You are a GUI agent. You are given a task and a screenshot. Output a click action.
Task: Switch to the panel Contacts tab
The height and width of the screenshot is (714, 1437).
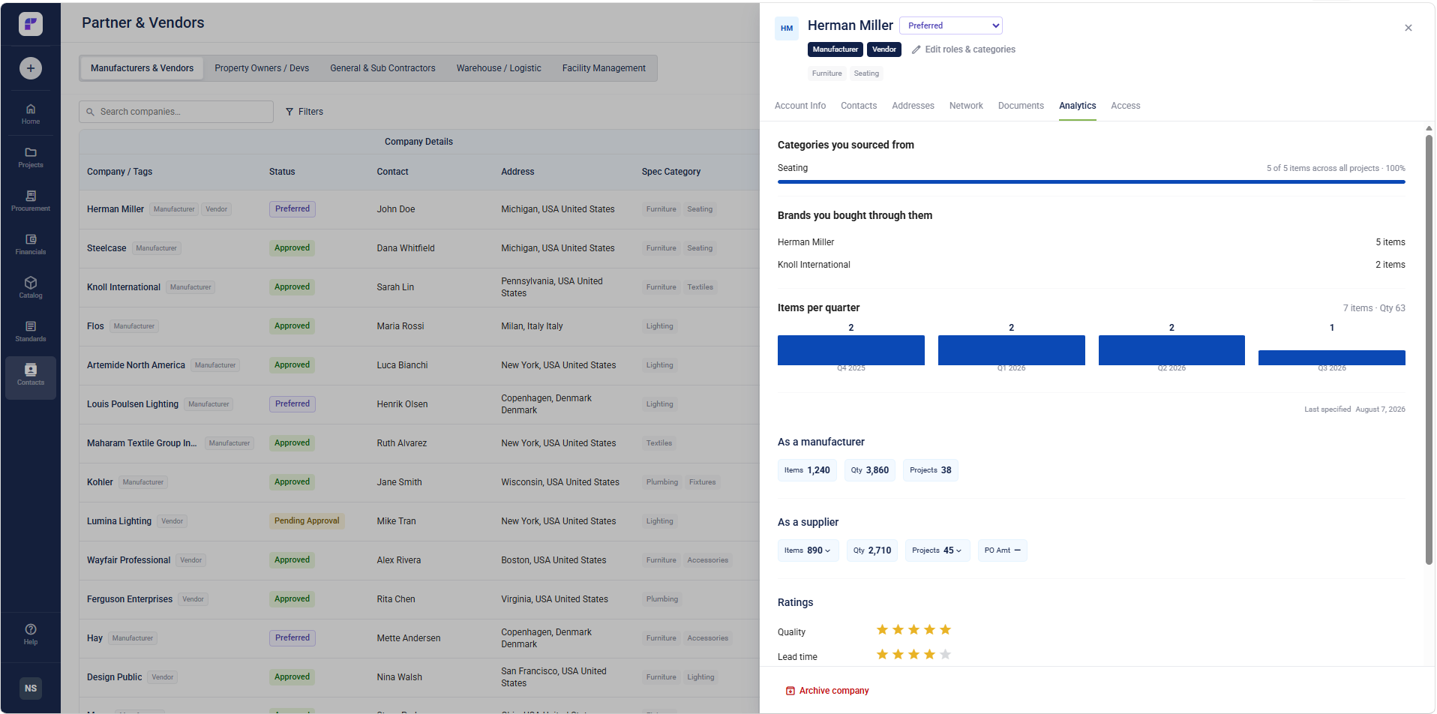tap(859, 106)
